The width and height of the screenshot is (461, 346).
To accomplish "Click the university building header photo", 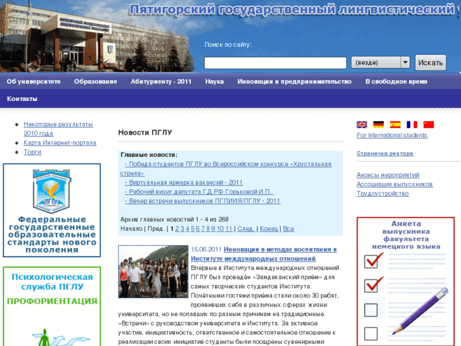I will [97, 36].
